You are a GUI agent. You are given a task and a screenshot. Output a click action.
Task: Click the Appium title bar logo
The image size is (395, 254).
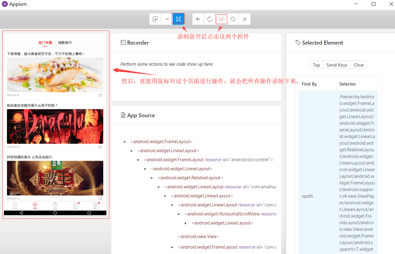coord(5,4)
